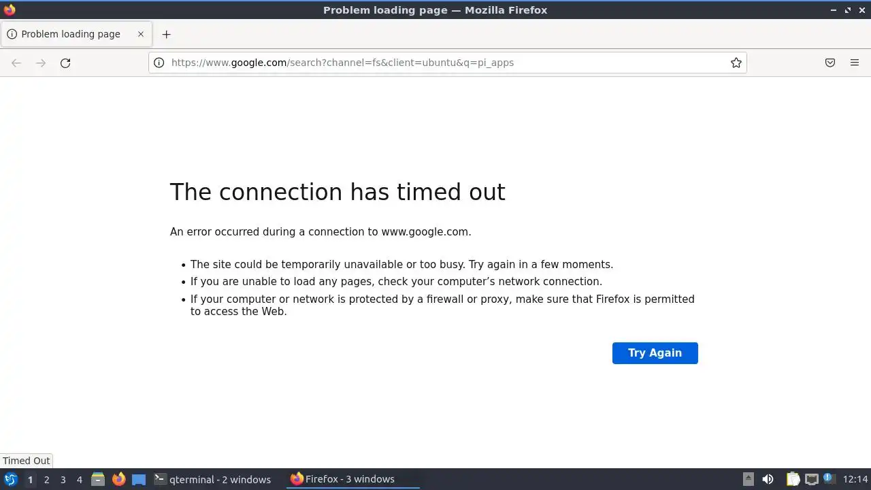
Task: Minimize the Firefox window
Action: click(x=834, y=10)
